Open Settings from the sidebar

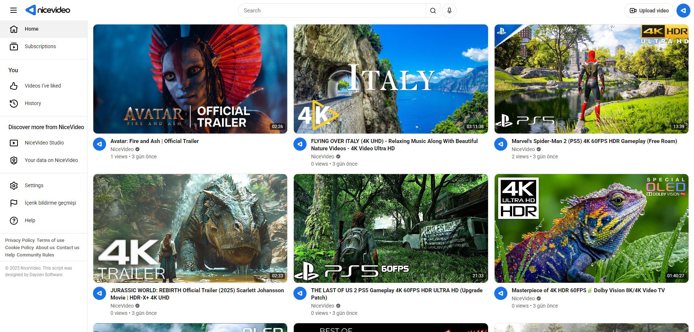coord(44,186)
